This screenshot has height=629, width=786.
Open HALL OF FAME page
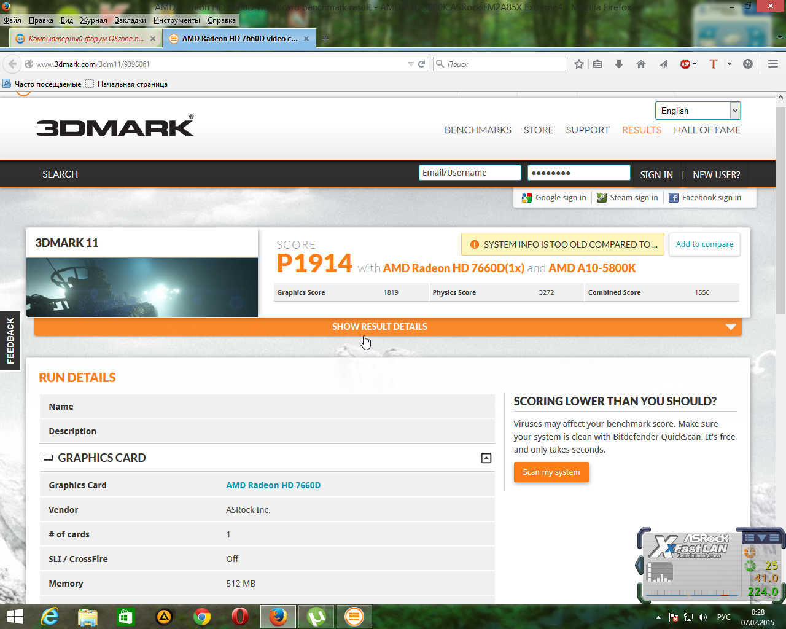point(707,130)
